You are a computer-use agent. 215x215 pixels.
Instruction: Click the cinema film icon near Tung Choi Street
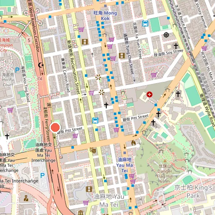click(122, 55)
